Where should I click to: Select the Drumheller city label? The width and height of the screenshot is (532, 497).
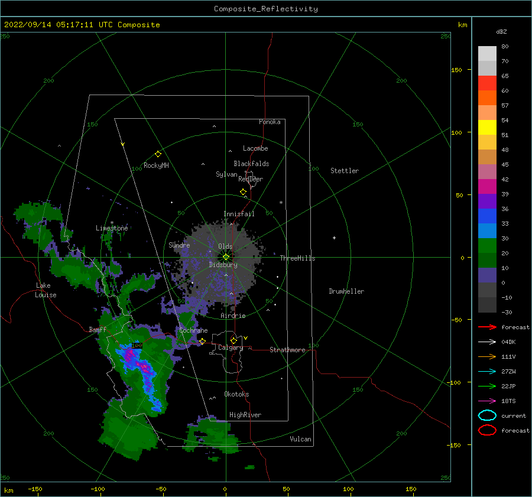(x=346, y=291)
